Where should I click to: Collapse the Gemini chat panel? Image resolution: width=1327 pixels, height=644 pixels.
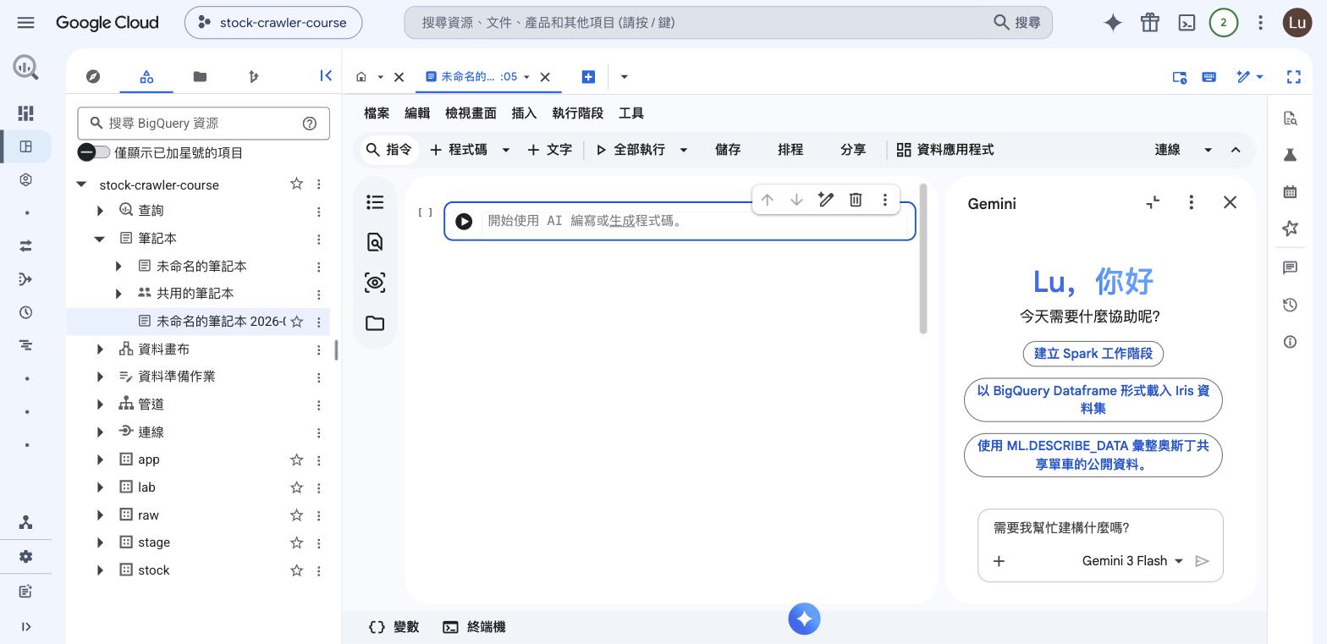[x=1153, y=202]
